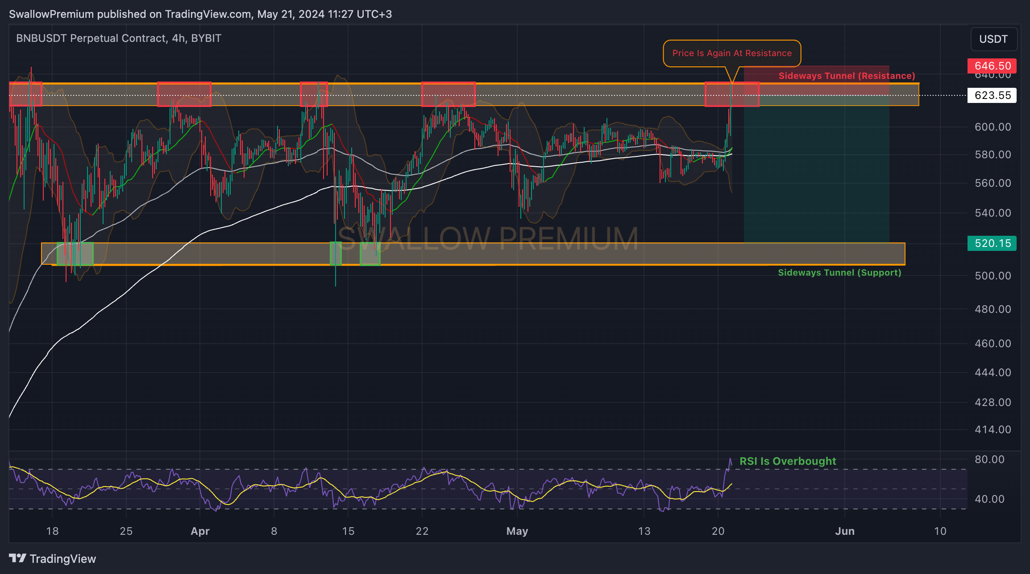1030x574 pixels.
Task: Click the '22' date axis label
Action: pos(422,531)
